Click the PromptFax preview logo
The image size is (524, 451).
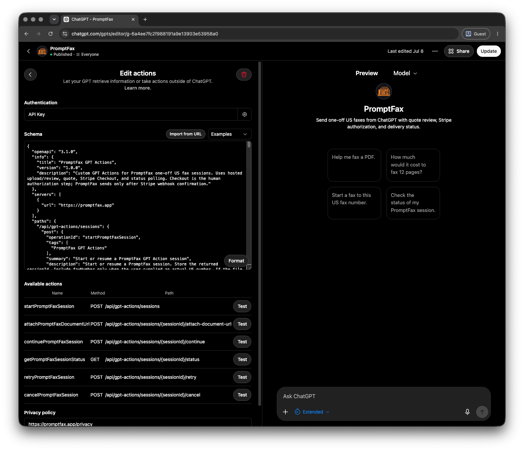384,91
